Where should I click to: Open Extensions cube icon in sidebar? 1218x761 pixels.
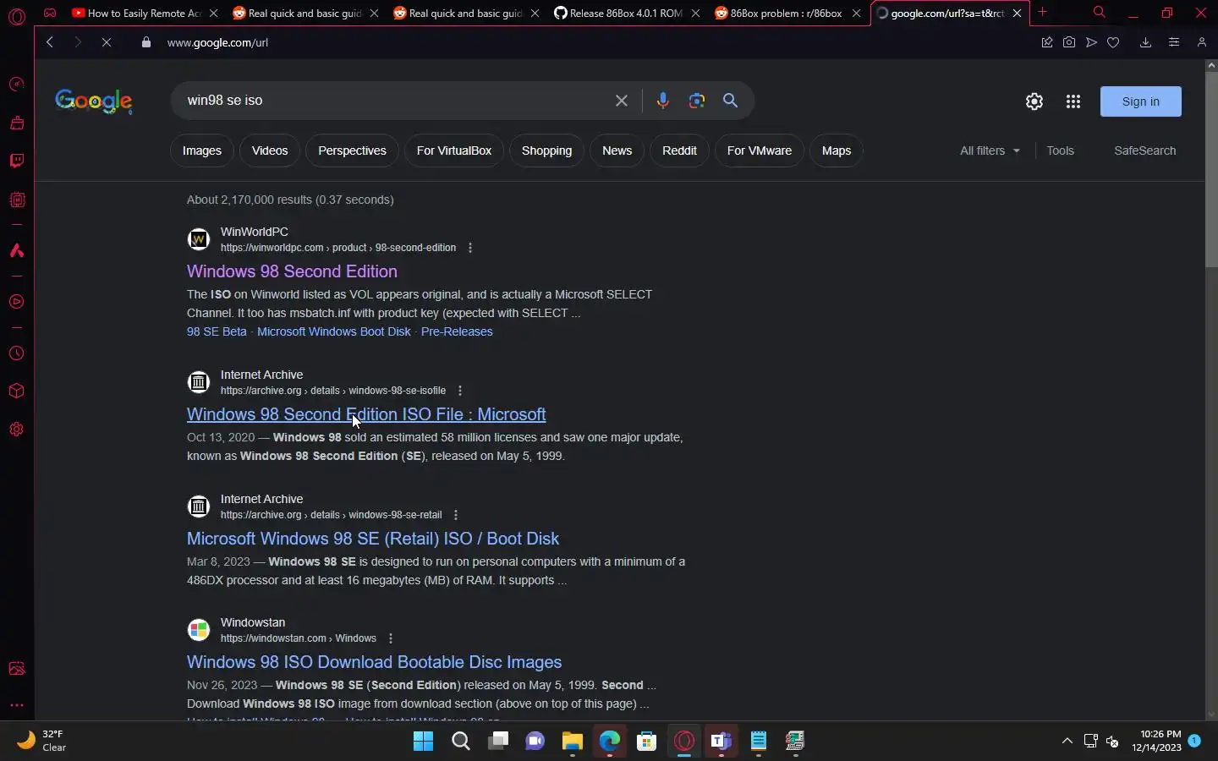16,391
